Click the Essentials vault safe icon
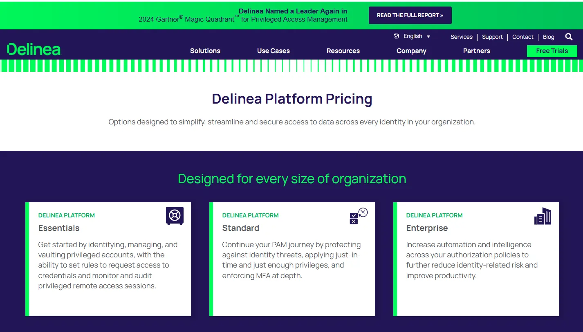Screen dimensions: 583x332 pyautogui.click(x=175, y=216)
